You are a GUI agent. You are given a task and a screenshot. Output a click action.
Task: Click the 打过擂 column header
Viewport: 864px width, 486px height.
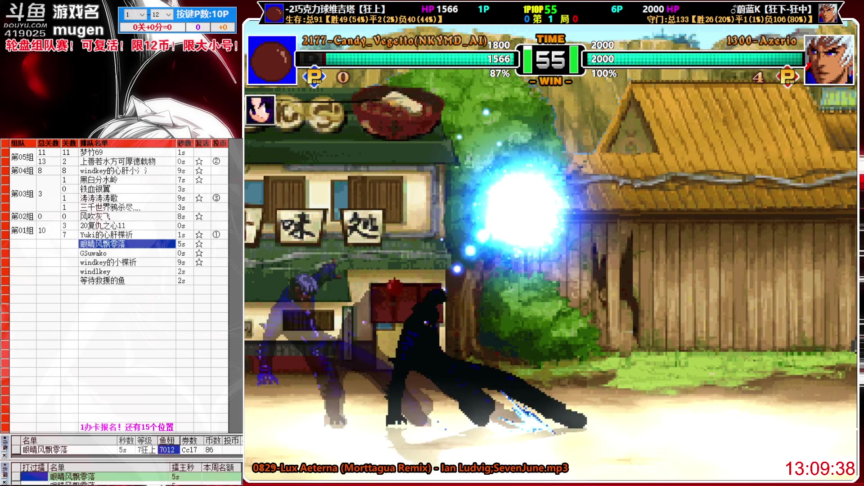34,468
